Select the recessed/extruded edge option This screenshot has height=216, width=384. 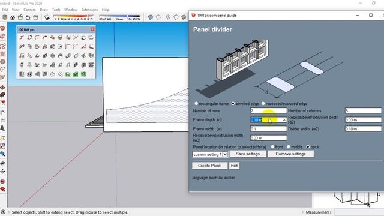(x=263, y=104)
